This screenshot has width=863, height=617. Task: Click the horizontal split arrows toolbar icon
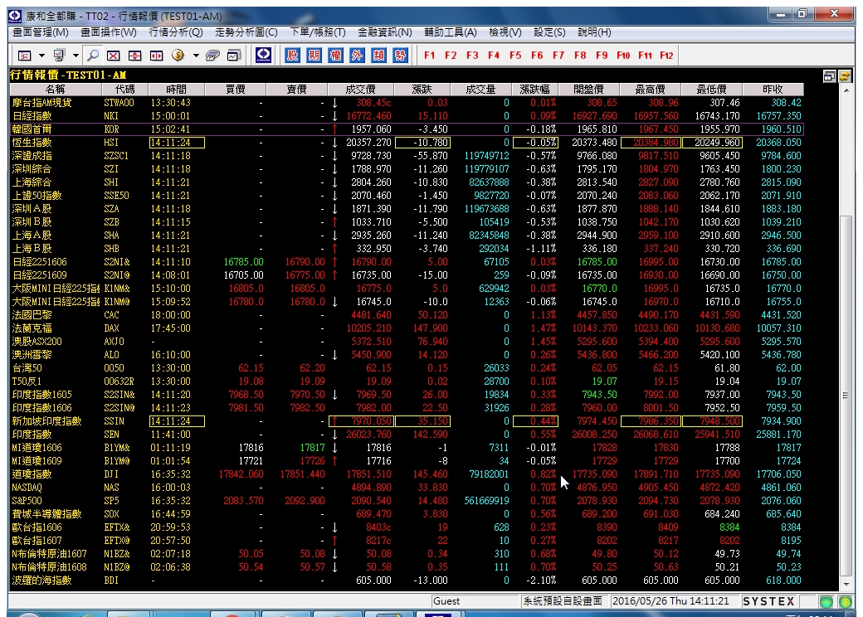pyautogui.click(x=157, y=55)
